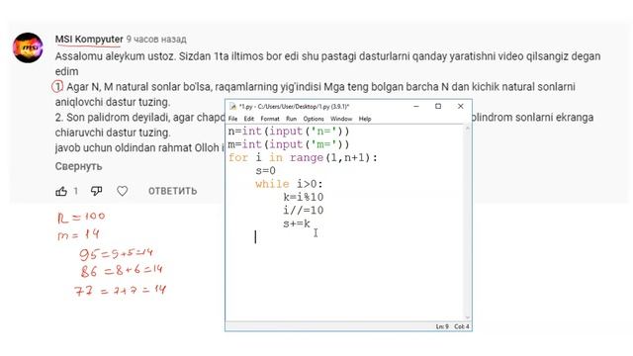Click the MSI Kompyuter profile avatar
633x356 pixels.
click(28, 47)
